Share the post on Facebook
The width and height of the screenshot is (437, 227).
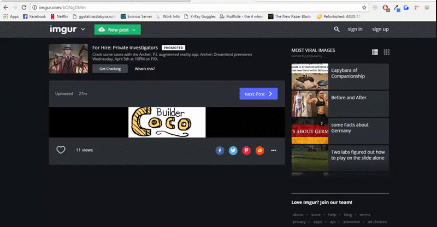coord(220,150)
